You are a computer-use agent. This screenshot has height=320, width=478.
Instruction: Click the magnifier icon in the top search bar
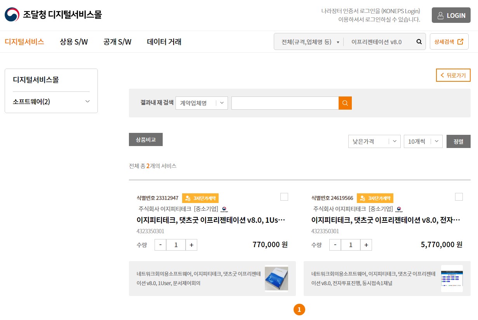click(x=419, y=42)
